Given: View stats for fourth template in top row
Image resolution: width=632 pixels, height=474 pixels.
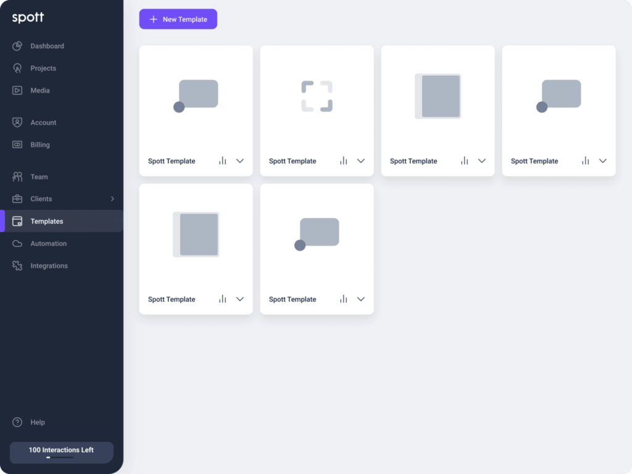Looking at the screenshot, I should point(585,161).
